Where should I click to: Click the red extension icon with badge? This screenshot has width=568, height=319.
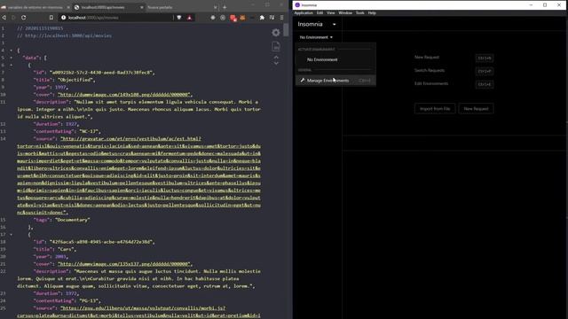click(233, 18)
